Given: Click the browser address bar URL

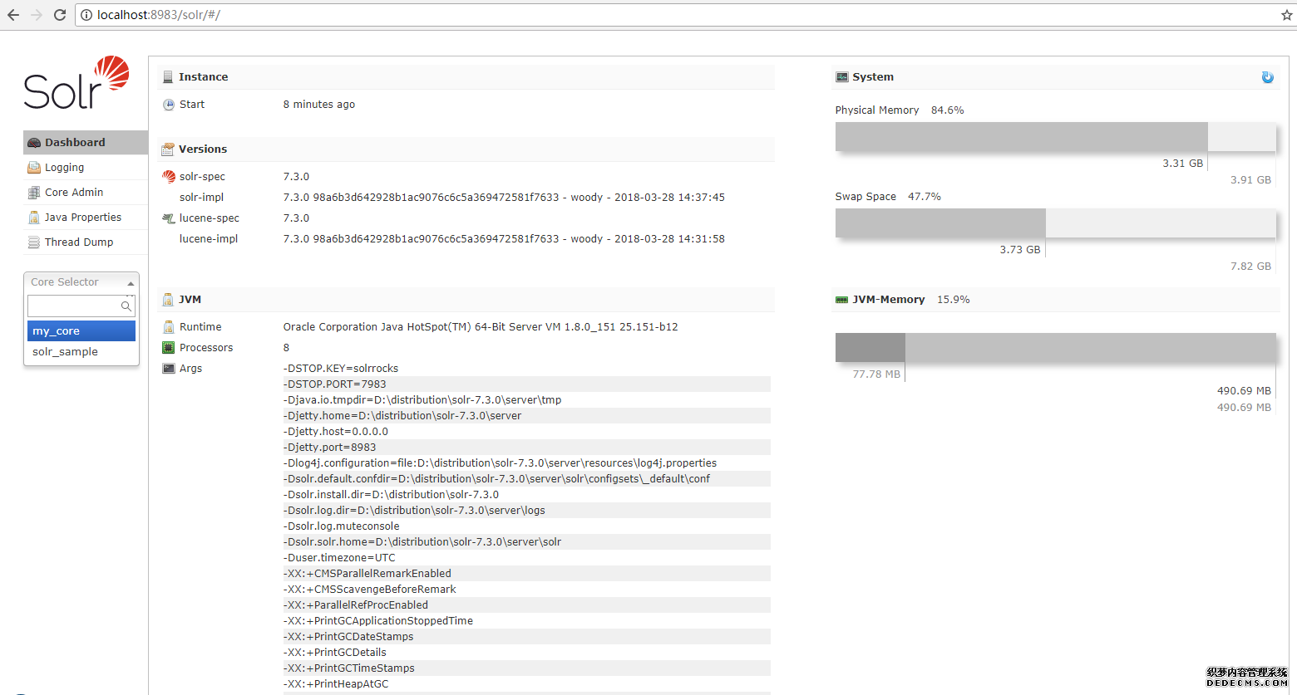Looking at the screenshot, I should tap(158, 15).
